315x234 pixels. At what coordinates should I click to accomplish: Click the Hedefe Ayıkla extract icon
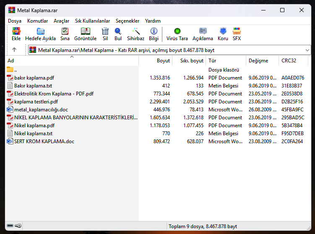click(x=41, y=31)
